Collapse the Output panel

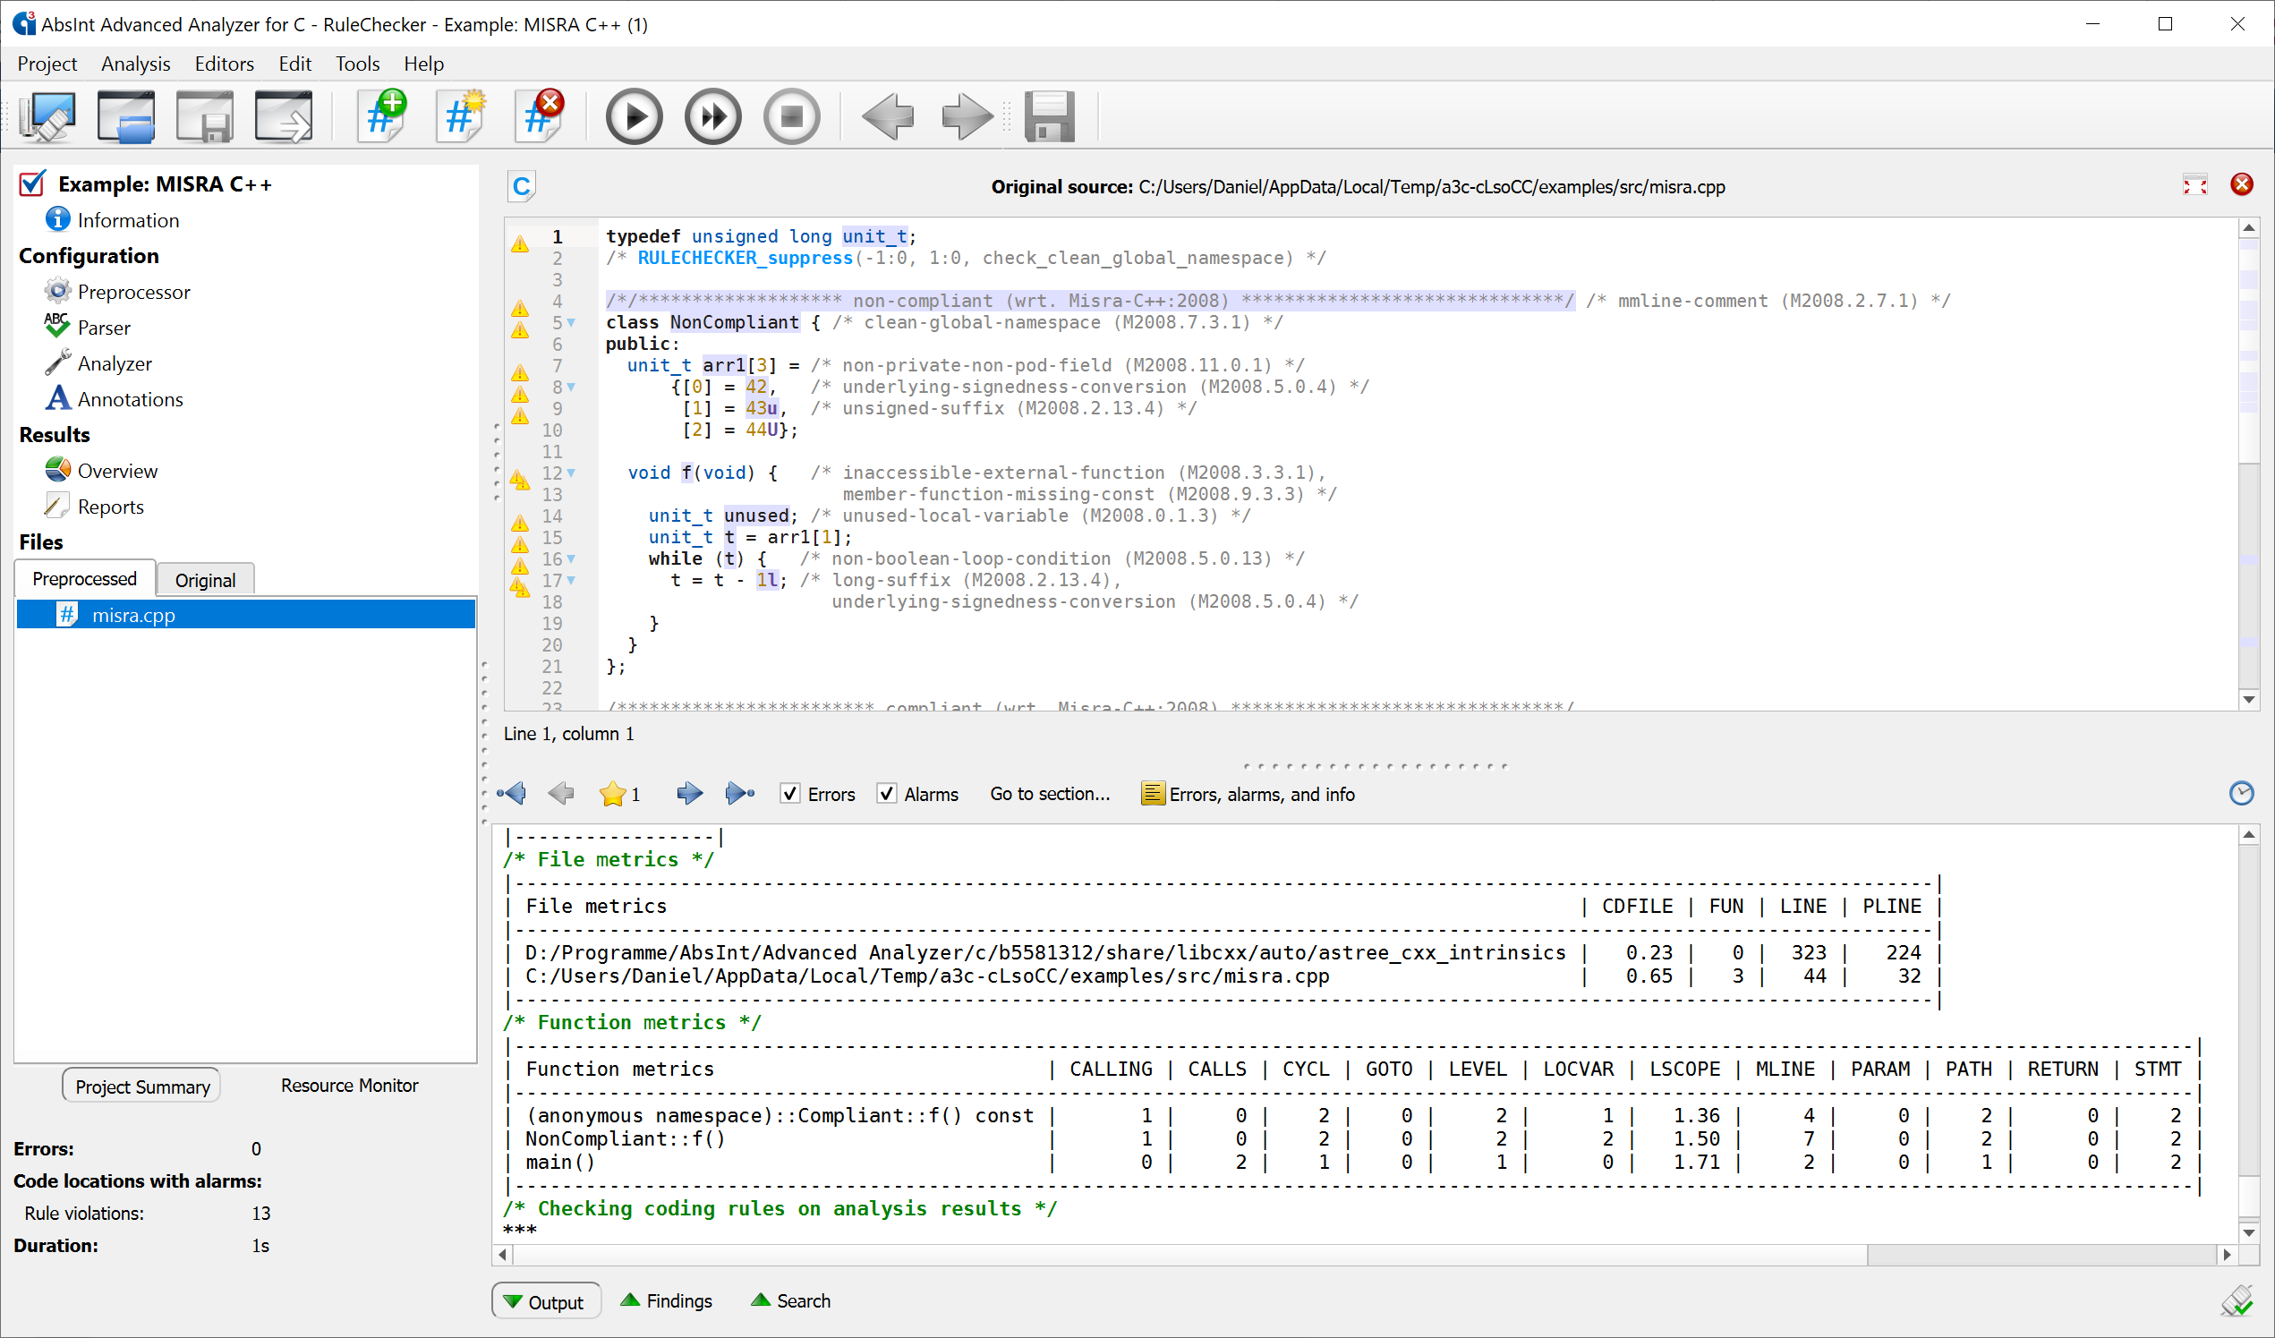point(545,1301)
